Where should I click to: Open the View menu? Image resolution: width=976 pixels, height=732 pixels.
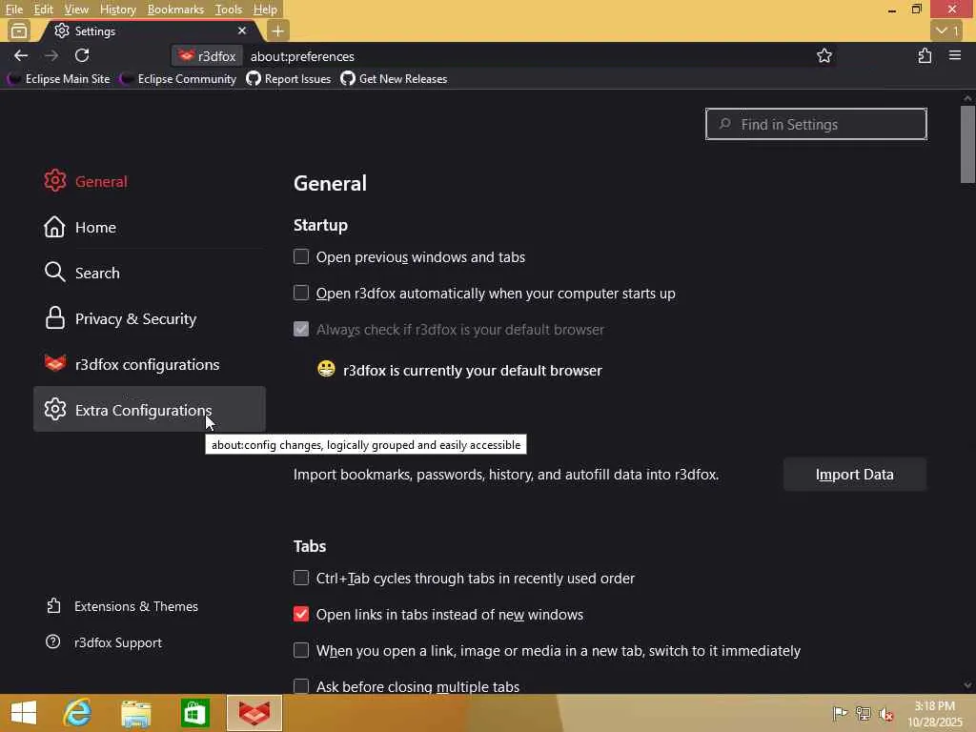(x=76, y=10)
